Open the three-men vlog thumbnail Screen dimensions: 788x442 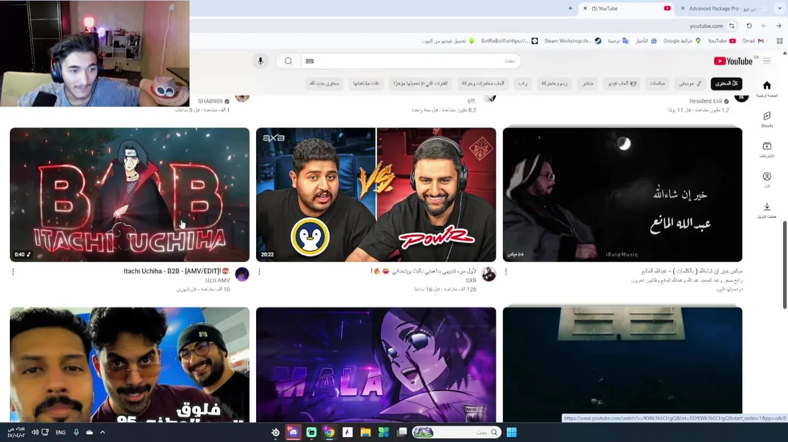(x=130, y=365)
